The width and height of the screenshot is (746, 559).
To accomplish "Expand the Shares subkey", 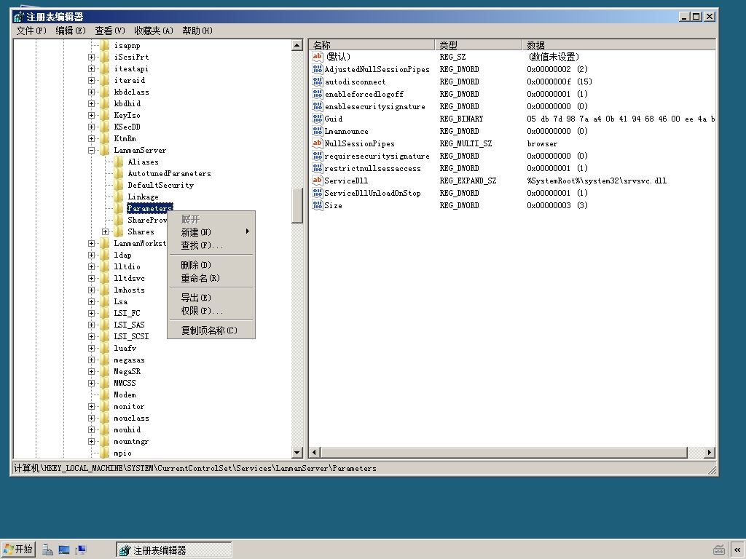I will click(105, 232).
